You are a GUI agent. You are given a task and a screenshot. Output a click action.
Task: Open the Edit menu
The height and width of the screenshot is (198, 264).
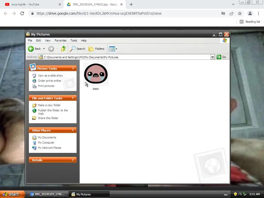pyautogui.click(x=38, y=40)
